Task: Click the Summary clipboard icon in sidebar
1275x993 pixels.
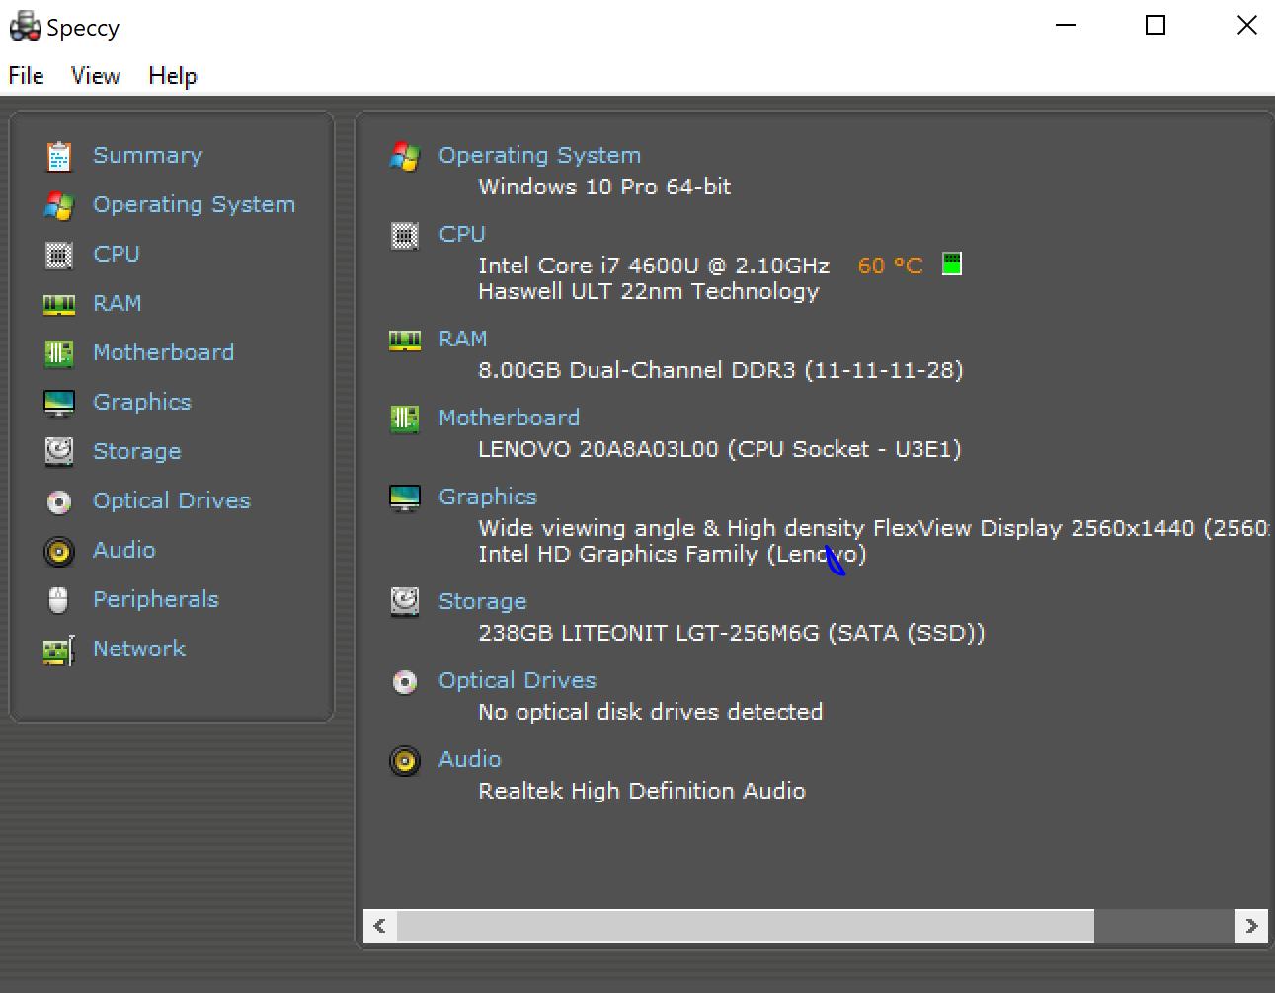Action: [59, 156]
